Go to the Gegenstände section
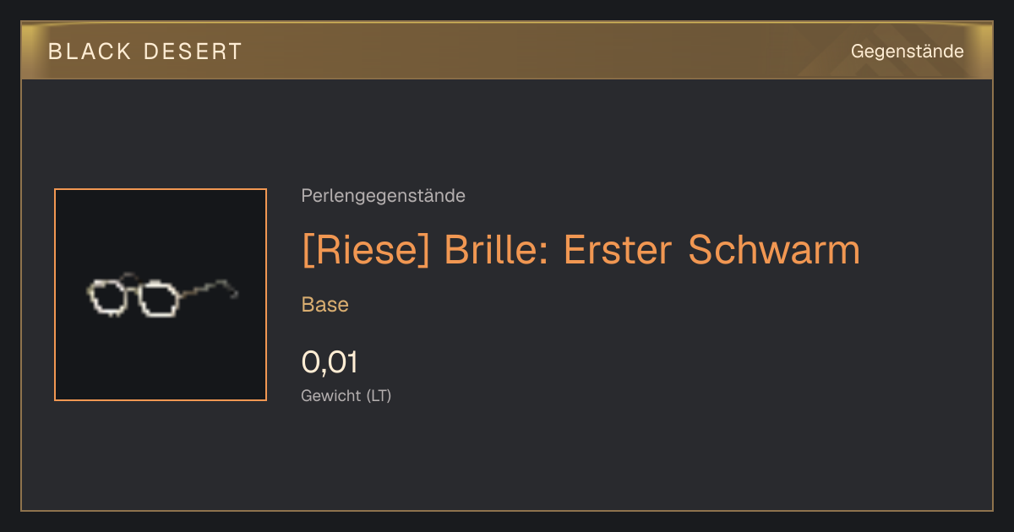The height and width of the screenshot is (532, 1014). (907, 52)
